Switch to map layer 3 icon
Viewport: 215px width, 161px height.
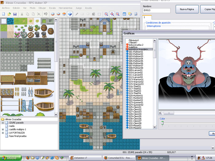[64, 14]
